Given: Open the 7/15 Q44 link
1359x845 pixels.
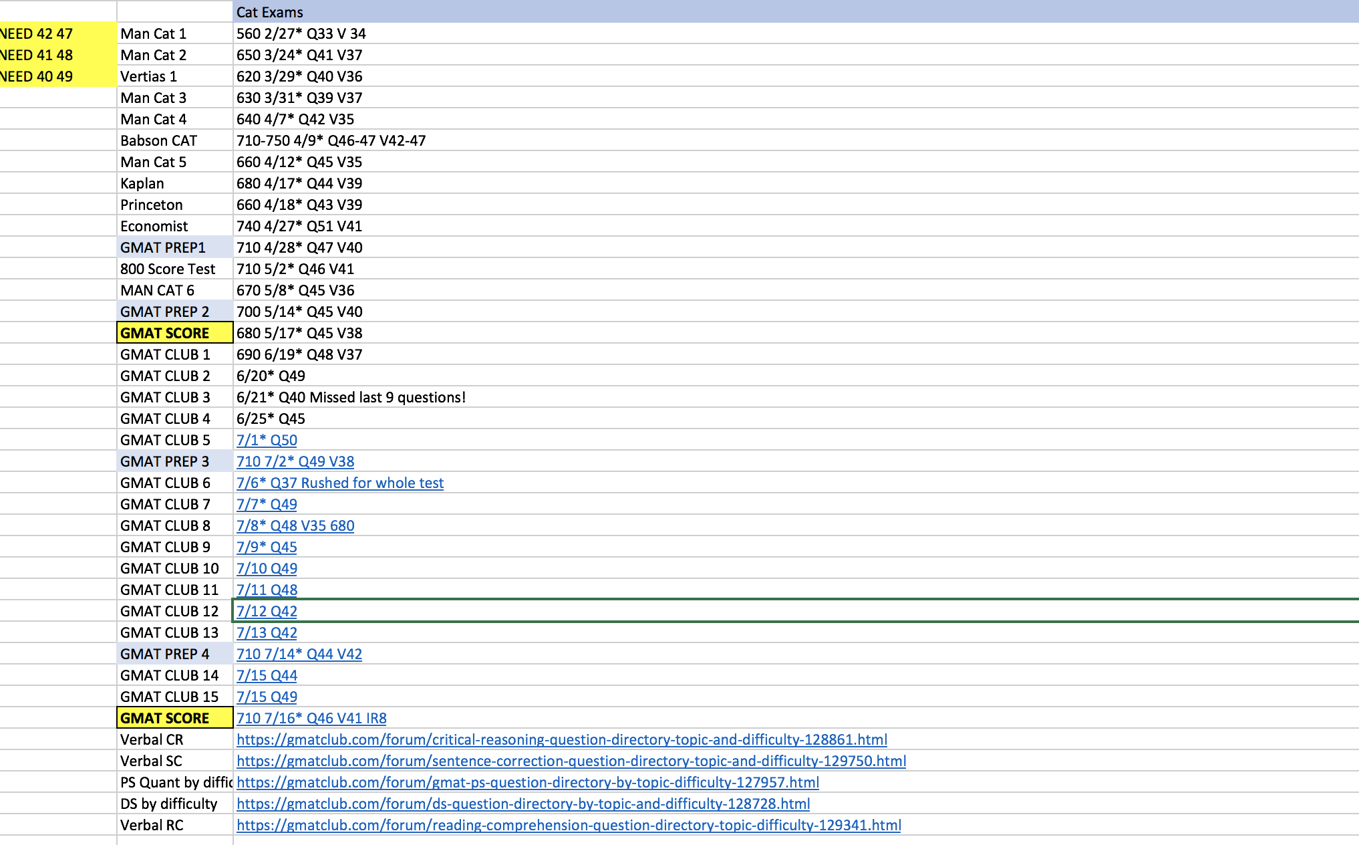Looking at the screenshot, I should click(x=266, y=675).
